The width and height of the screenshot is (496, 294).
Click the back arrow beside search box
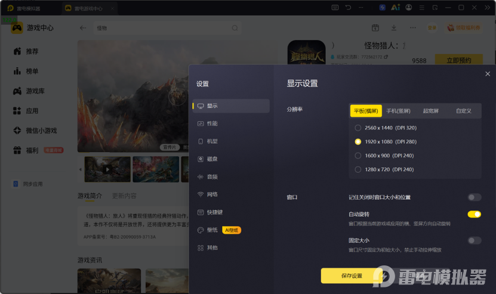click(x=83, y=28)
